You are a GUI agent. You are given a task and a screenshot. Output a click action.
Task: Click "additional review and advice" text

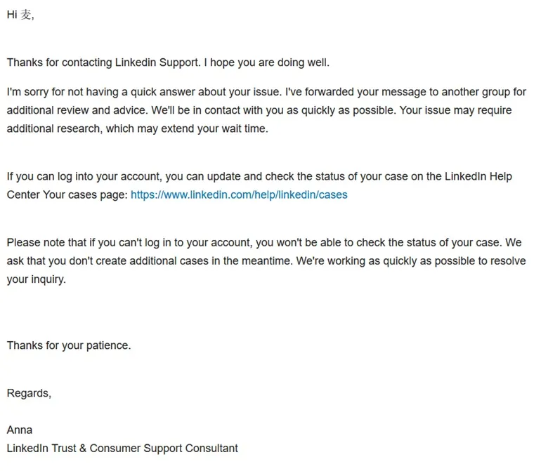pos(77,110)
